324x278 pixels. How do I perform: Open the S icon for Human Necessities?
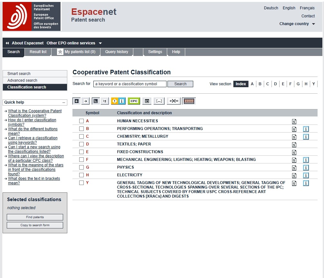point(294,121)
